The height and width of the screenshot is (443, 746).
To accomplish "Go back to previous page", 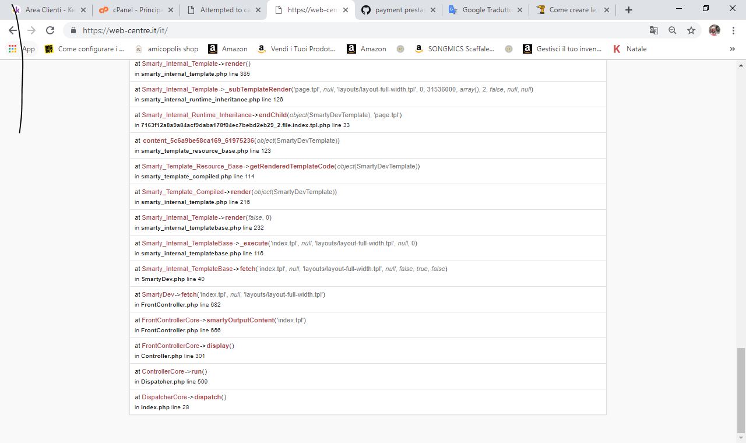I will coord(13,30).
